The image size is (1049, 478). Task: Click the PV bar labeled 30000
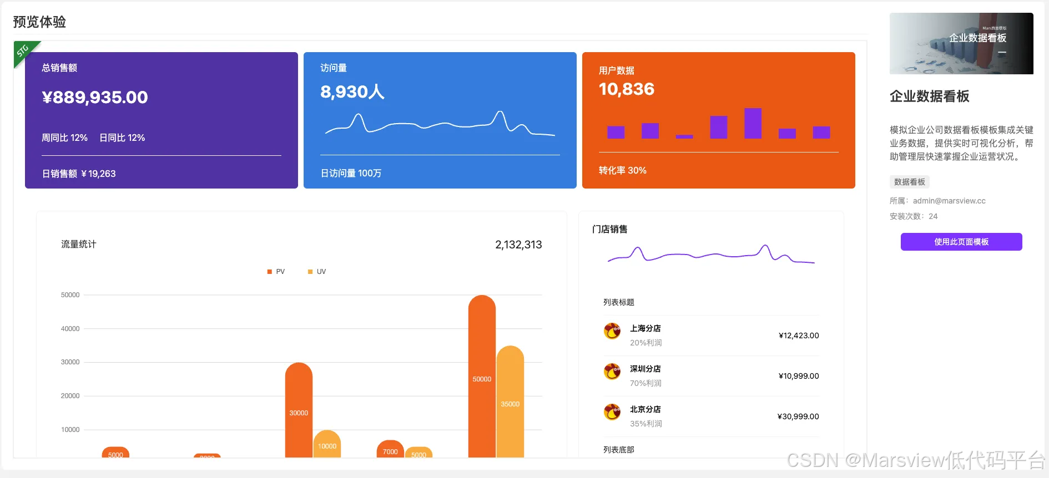[x=299, y=410]
